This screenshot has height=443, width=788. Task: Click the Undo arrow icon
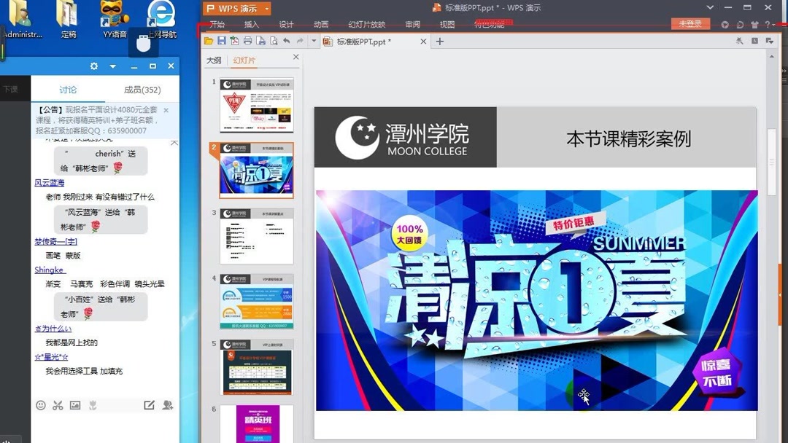(x=287, y=41)
